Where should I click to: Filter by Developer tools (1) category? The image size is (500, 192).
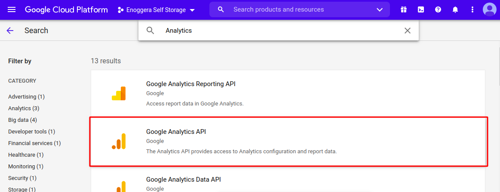tap(32, 131)
